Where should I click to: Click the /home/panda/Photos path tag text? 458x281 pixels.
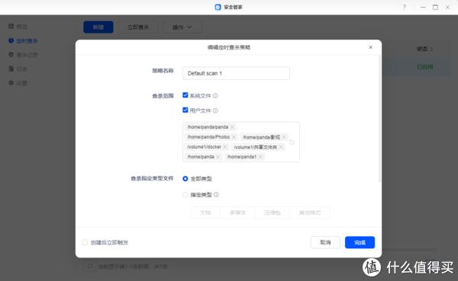pyautogui.click(x=208, y=137)
